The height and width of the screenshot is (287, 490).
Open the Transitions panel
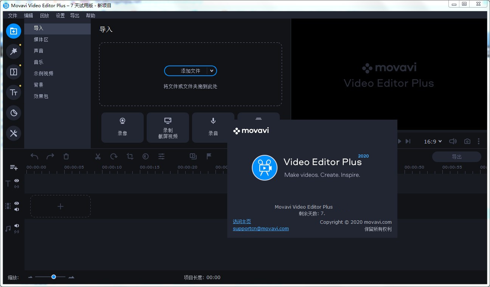pos(14,72)
